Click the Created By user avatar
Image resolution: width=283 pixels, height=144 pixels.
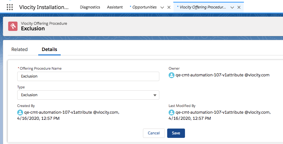[x=20, y=113]
